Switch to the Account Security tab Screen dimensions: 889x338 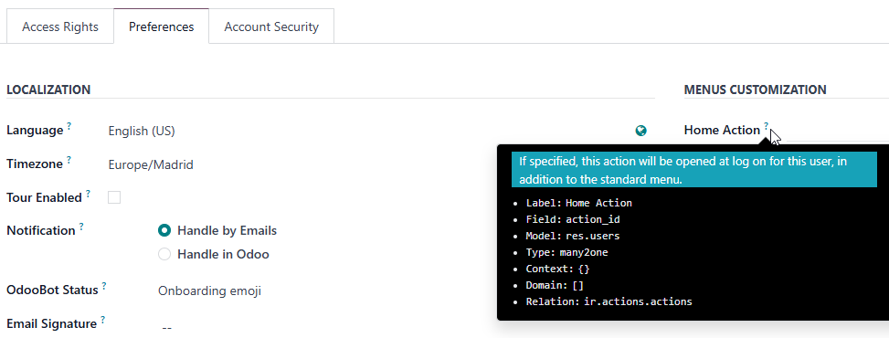[x=271, y=26]
